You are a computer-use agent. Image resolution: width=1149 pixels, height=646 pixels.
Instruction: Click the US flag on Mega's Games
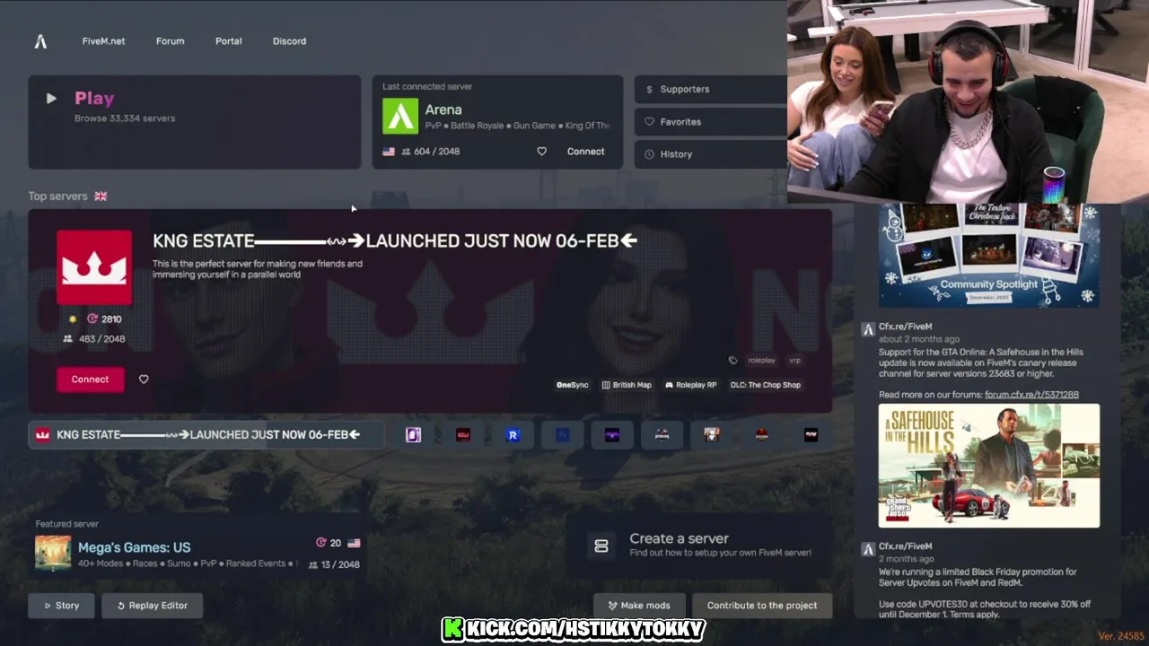(x=354, y=543)
